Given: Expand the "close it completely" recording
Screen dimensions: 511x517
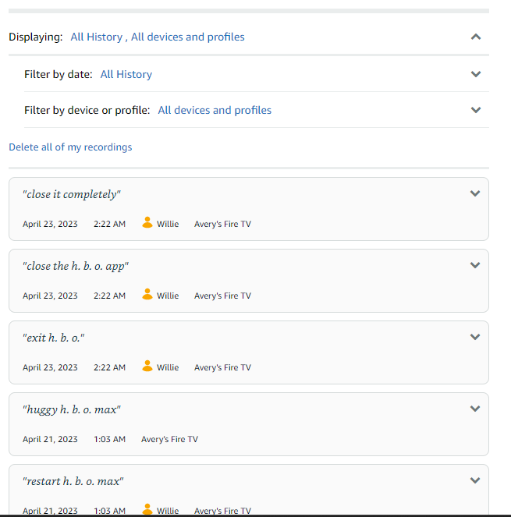Looking at the screenshot, I should (x=475, y=193).
